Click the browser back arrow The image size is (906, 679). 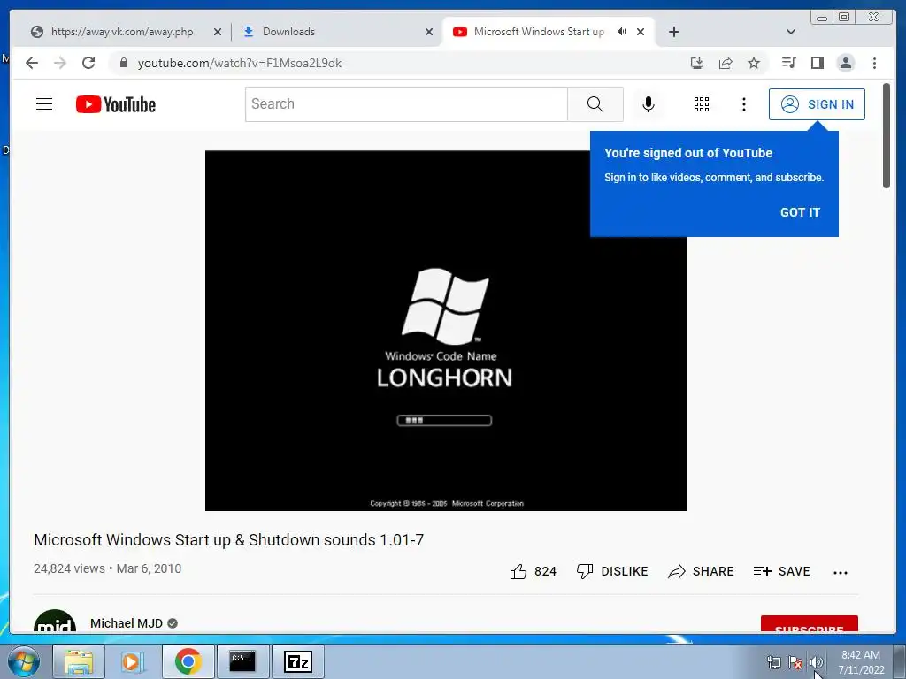click(32, 63)
